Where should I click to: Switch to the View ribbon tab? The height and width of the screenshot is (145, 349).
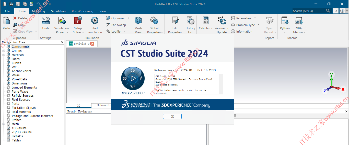coord(103,11)
